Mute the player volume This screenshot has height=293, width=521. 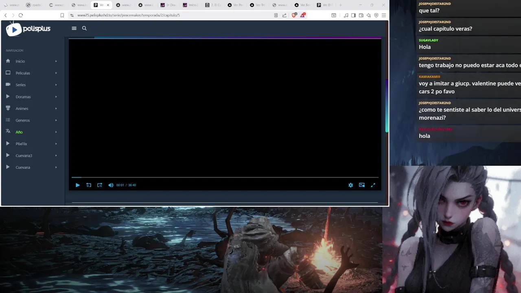pos(111,185)
